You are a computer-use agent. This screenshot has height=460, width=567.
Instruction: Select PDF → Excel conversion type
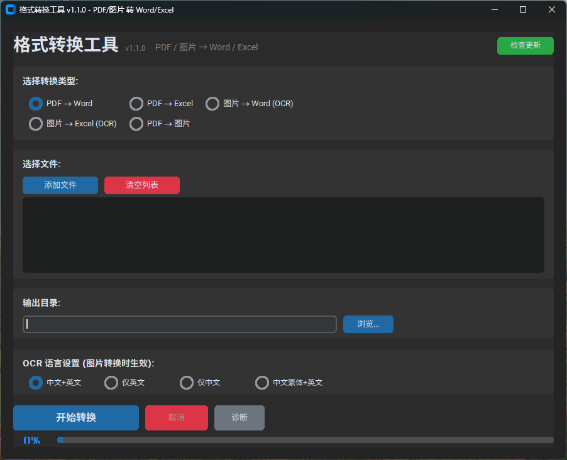(162, 104)
